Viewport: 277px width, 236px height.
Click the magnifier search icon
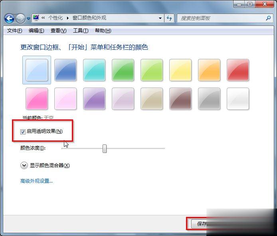268,18
